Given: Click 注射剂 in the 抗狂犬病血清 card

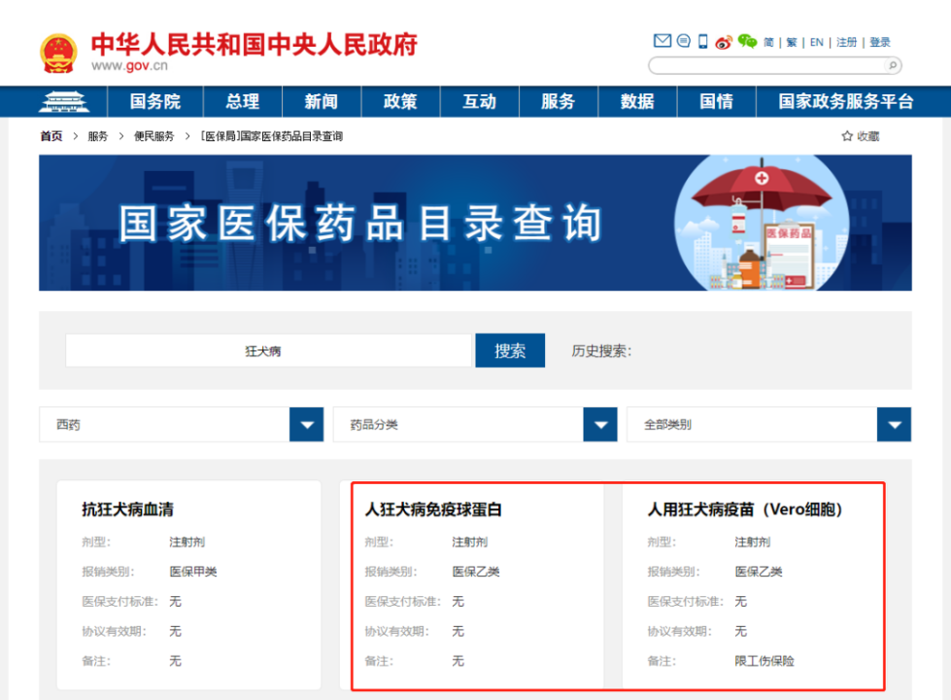Looking at the screenshot, I should (x=187, y=542).
